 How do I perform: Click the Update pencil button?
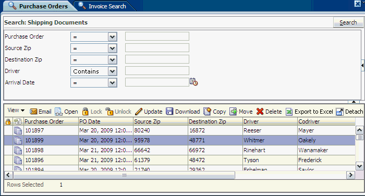click(x=149, y=112)
